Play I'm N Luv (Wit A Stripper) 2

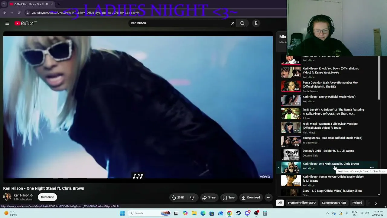333,112
